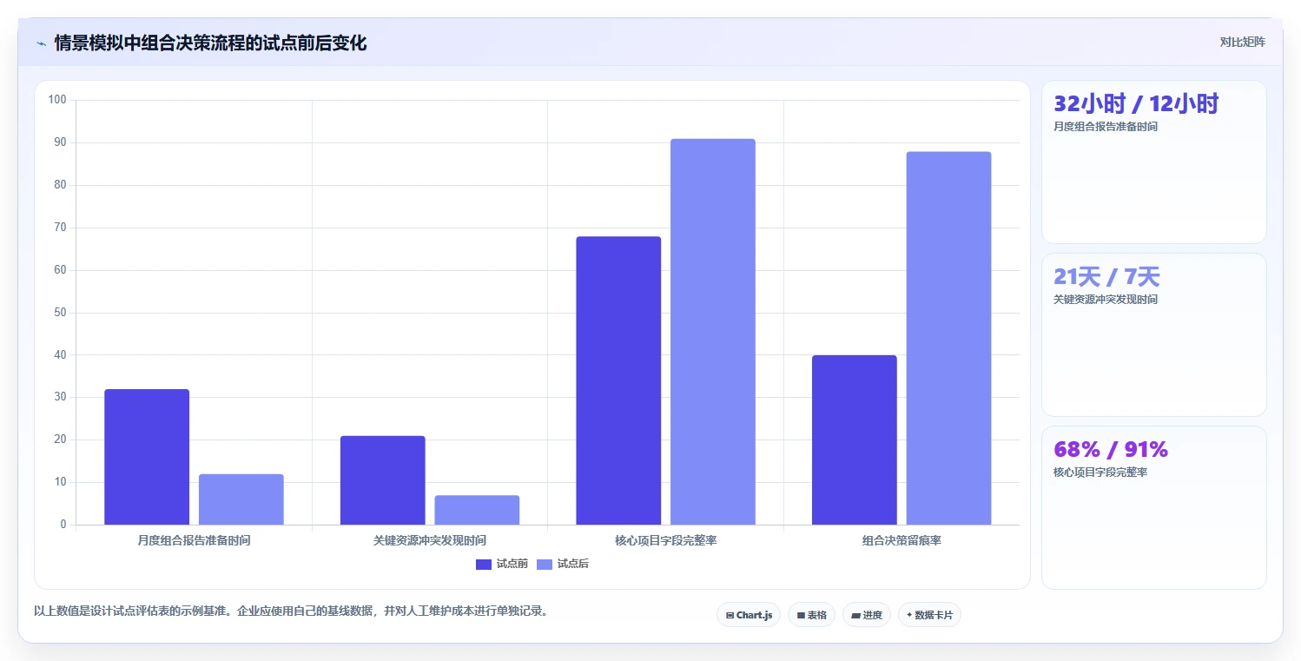Click the 数据卡片 tag chip

(929, 615)
